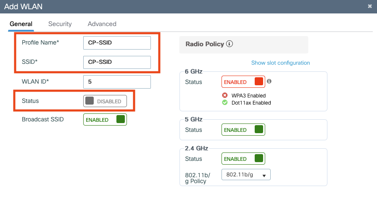Close the Add WLAN dialog
The height and width of the screenshot is (210, 377).
coord(370,6)
